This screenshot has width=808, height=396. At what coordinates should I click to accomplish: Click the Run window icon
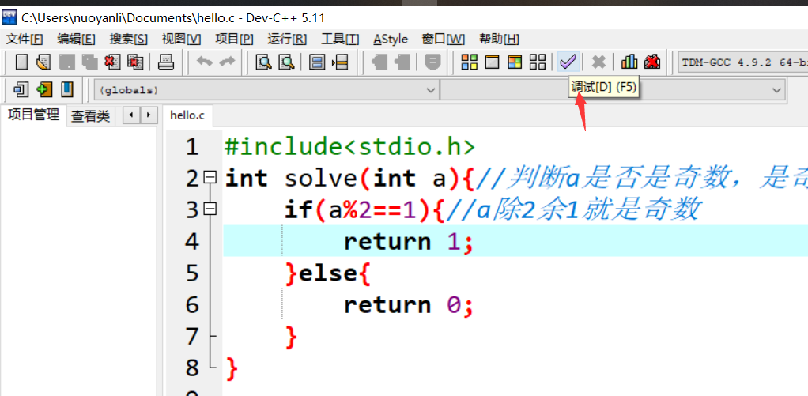pyautogui.click(x=492, y=62)
